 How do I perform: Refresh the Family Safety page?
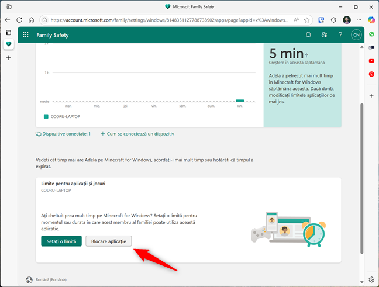point(19,20)
